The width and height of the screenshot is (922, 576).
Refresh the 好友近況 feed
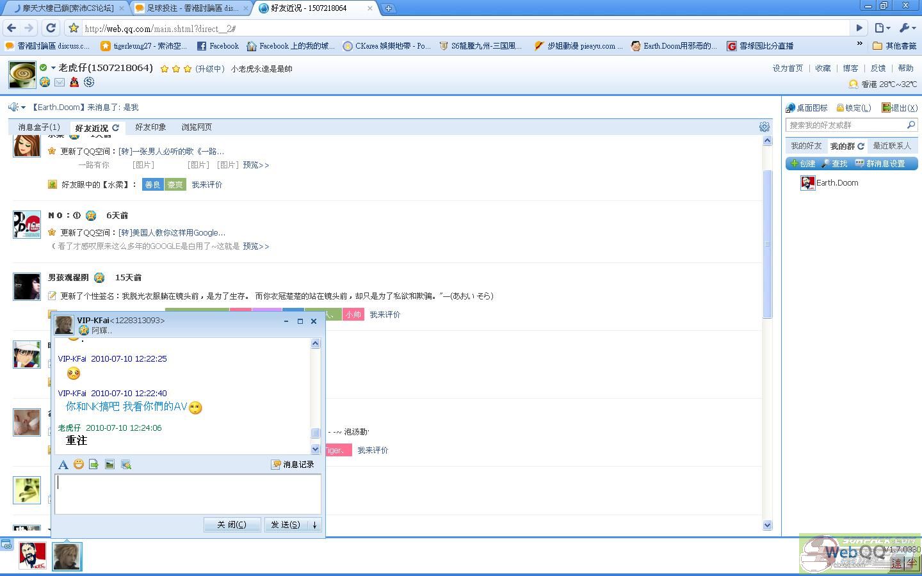116,127
